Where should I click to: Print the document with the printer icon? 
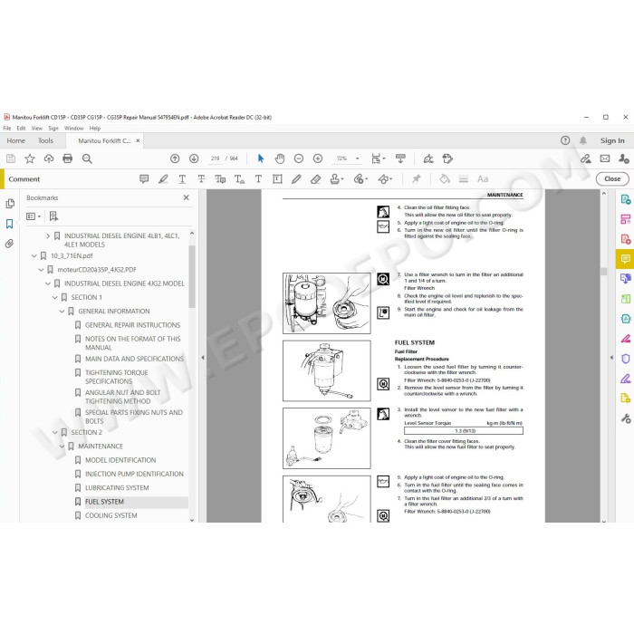click(68, 158)
